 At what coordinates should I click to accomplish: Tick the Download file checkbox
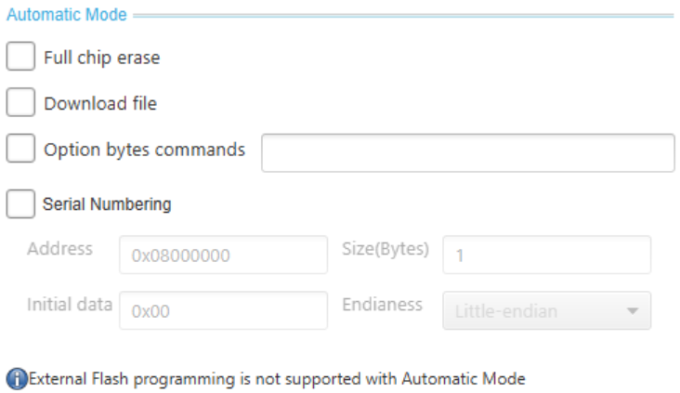(20, 102)
